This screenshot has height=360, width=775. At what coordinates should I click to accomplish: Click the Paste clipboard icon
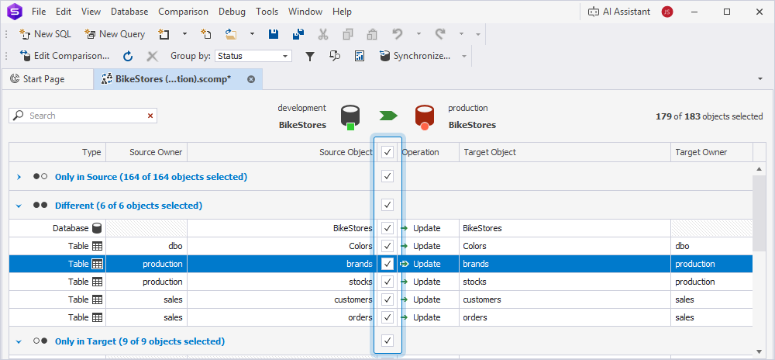[x=372, y=34]
